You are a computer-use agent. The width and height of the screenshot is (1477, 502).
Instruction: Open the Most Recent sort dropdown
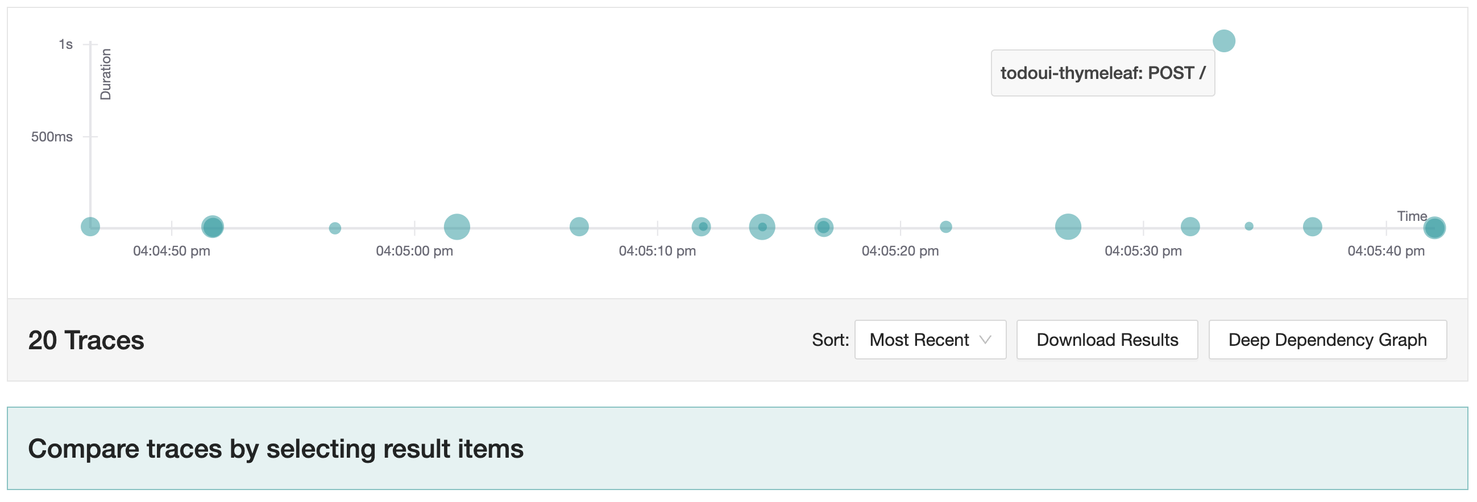pyautogui.click(x=930, y=340)
